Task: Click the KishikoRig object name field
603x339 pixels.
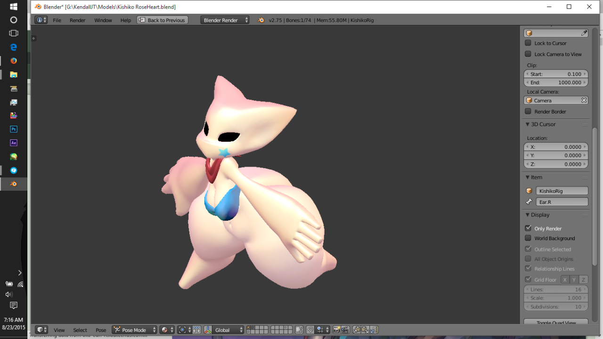Action: click(562, 191)
